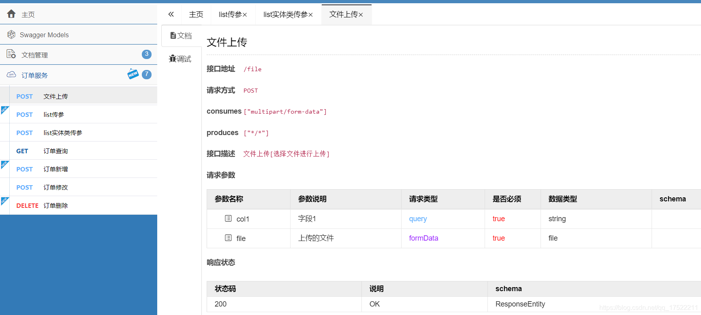Click the row icon beside col1 parameter
701x315 pixels.
coord(228,218)
